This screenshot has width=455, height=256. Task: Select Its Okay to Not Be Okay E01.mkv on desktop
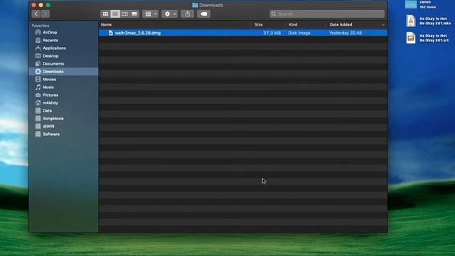pos(428,21)
